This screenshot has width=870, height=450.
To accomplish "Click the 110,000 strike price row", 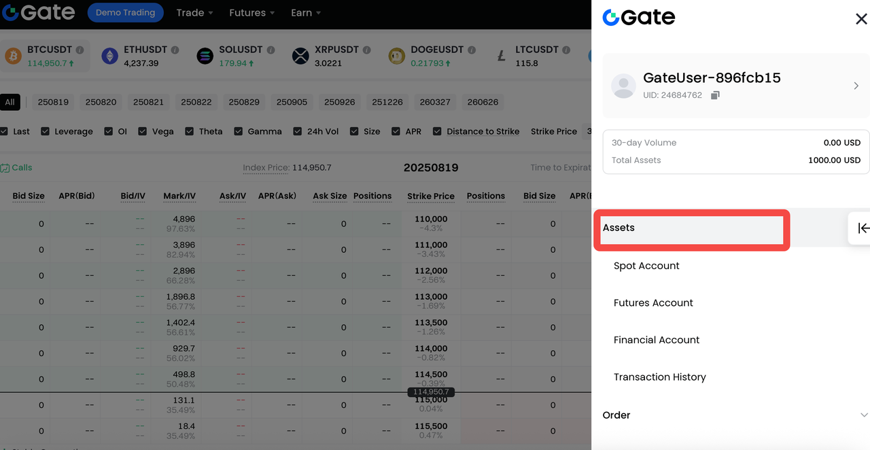I will coord(430,223).
